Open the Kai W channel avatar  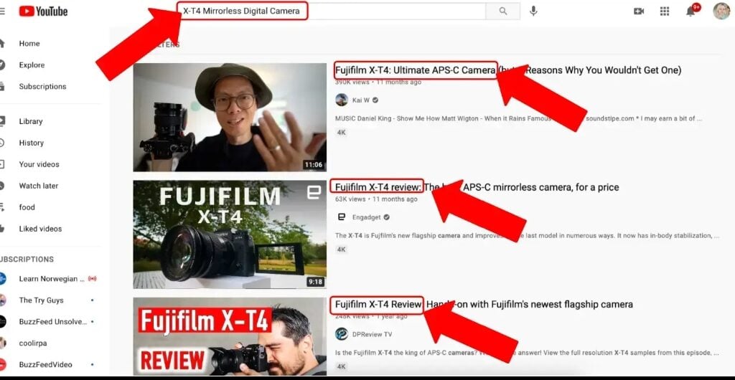point(342,100)
